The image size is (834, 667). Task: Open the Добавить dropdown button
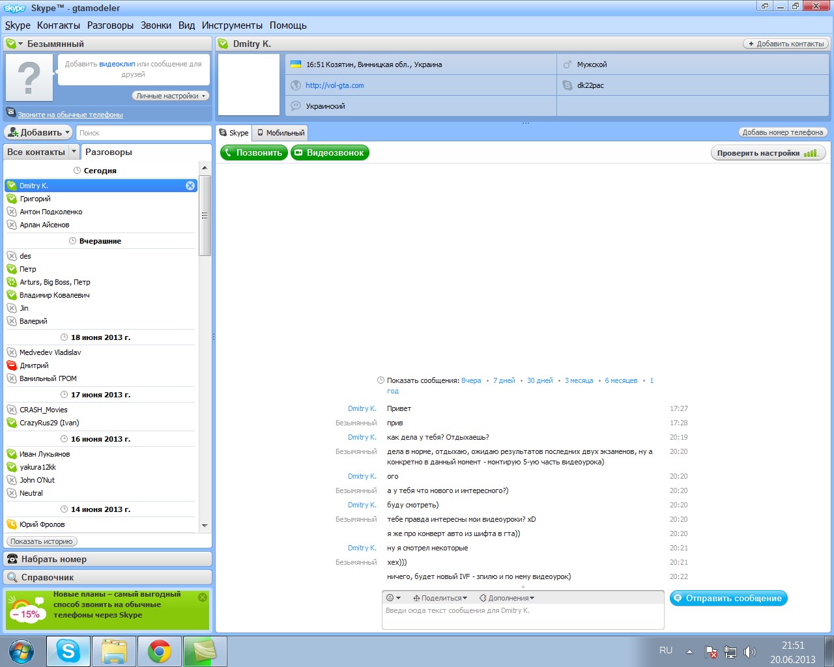click(x=39, y=132)
